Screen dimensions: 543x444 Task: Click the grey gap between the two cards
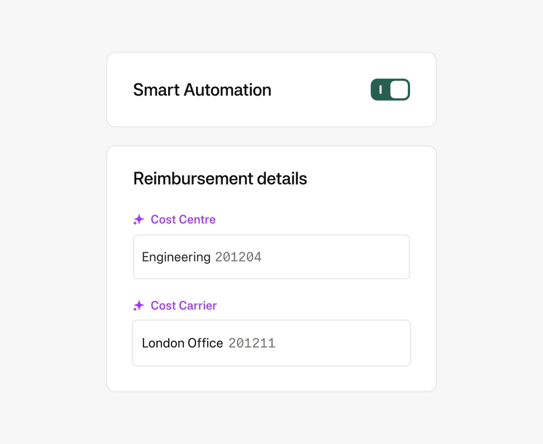[x=271, y=136]
